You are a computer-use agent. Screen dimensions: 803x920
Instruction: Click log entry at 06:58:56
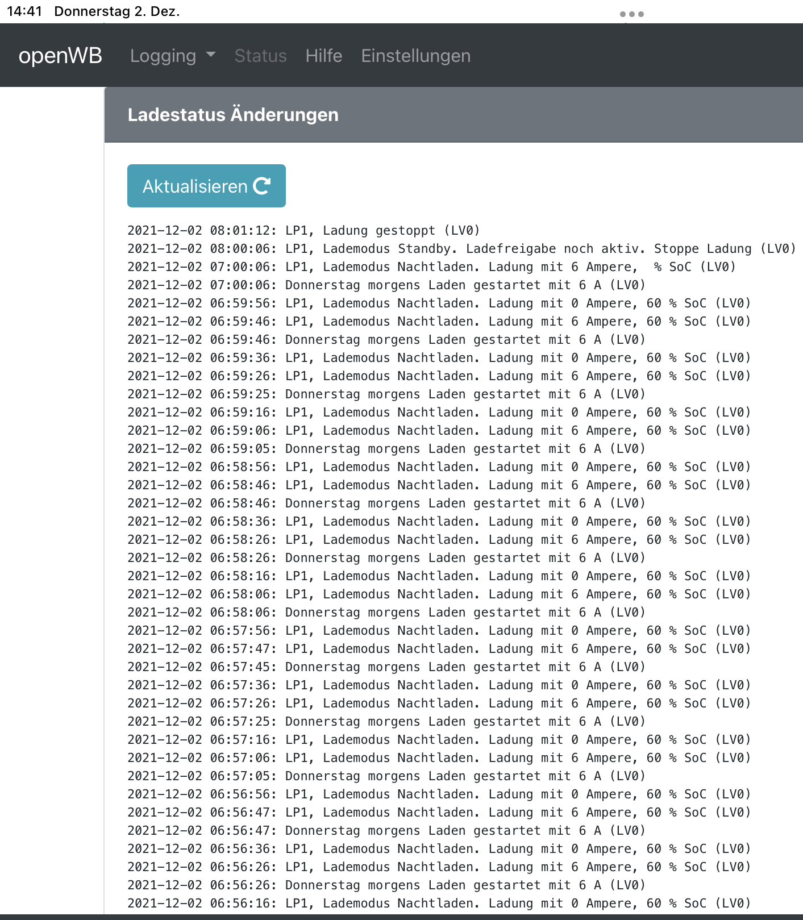tap(439, 467)
